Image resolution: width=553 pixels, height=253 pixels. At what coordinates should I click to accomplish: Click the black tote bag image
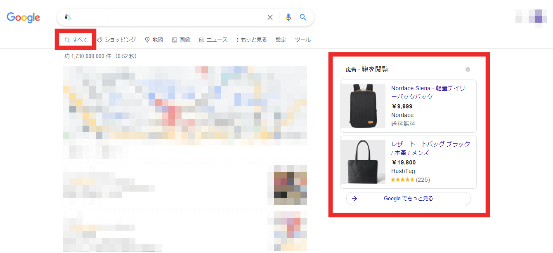click(x=363, y=162)
